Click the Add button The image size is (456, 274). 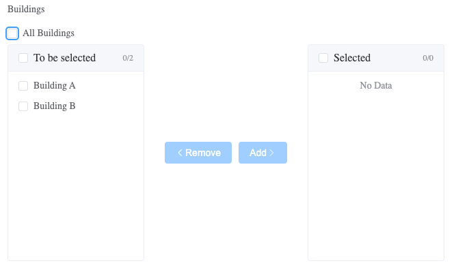(263, 153)
